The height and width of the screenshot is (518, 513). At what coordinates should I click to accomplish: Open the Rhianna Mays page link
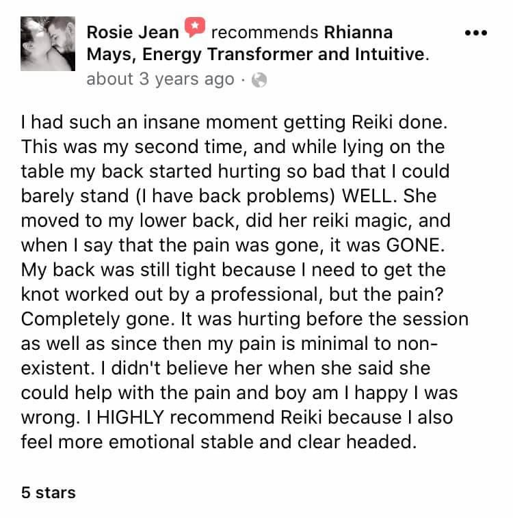point(358,32)
